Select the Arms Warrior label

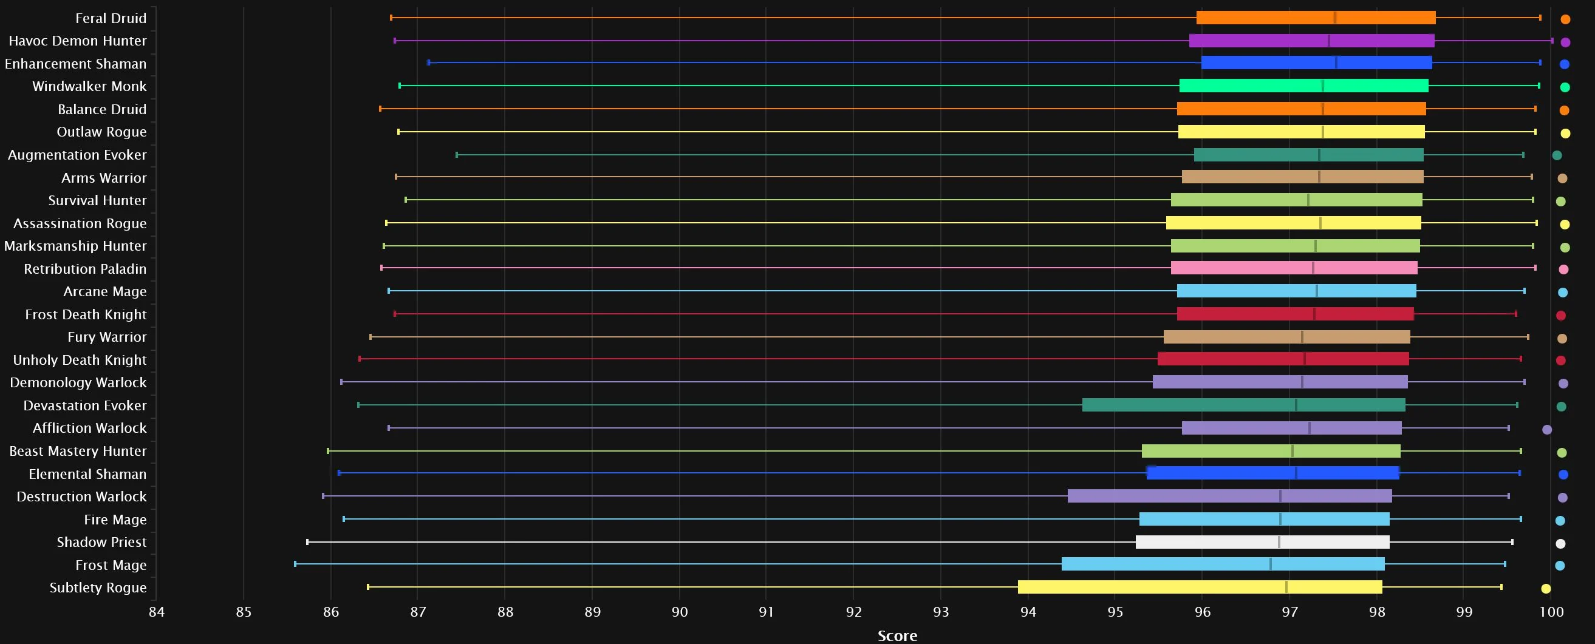coord(104,178)
